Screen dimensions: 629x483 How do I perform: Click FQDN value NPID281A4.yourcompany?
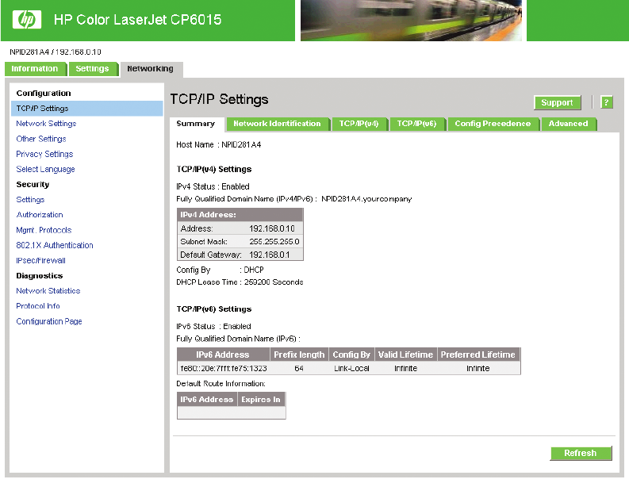[x=366, y=199]
